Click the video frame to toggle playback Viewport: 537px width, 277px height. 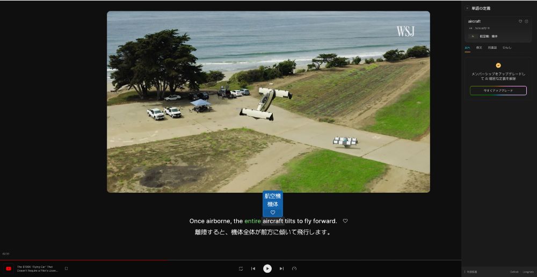[268, 101]
